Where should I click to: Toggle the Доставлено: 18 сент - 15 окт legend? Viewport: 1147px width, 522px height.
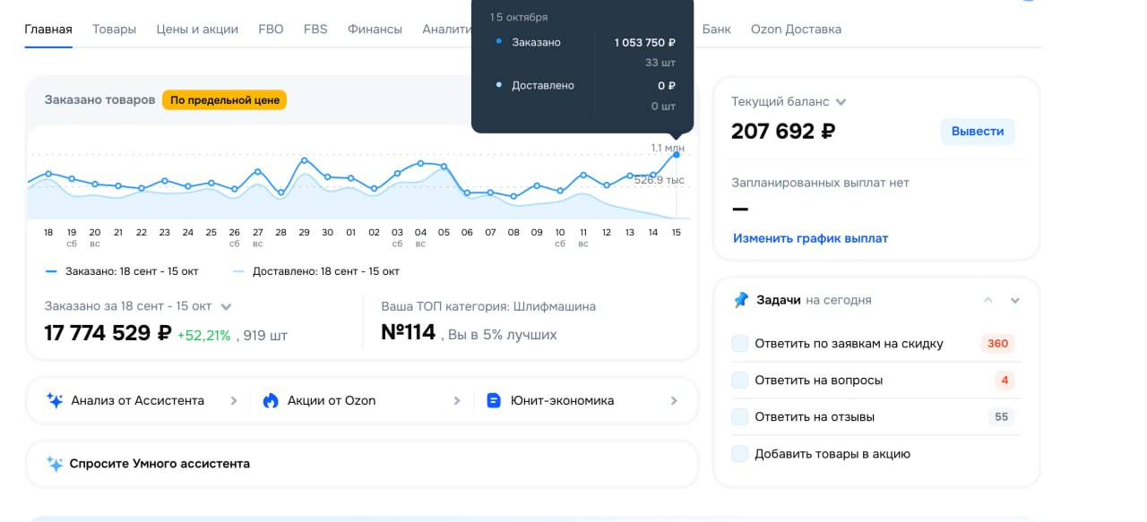pyautogui.click(x=315, y=271)
